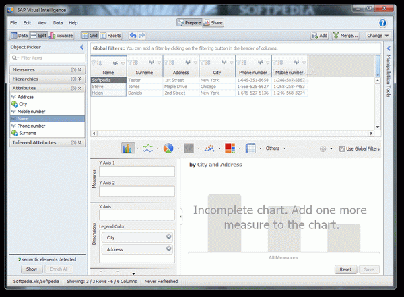Select the table chart type icon
This screenshot has height=297, width=404.
tap(250, 148)
